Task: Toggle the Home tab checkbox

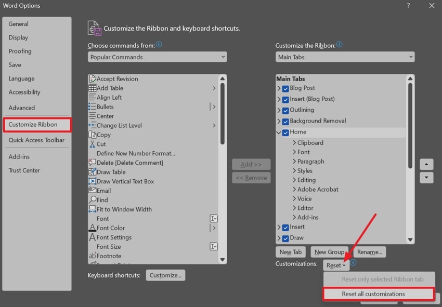Action: click(285, 132)
